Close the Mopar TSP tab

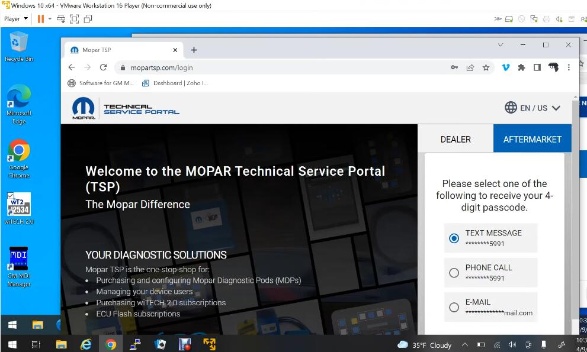(x=175, y=50)
